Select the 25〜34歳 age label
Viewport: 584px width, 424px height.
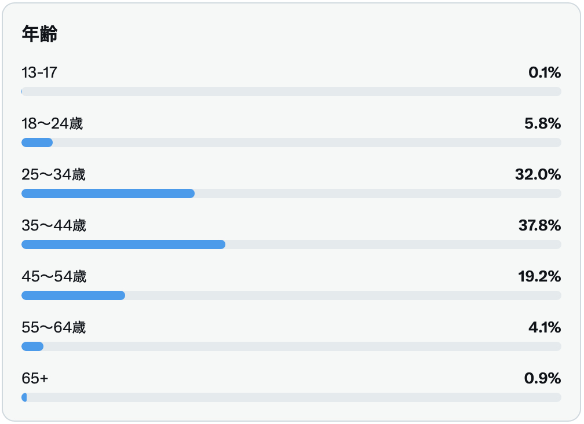54,174
